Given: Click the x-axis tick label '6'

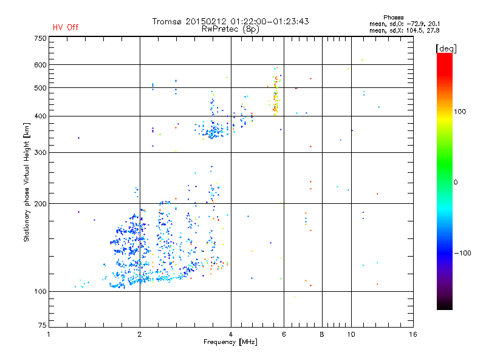Looking at the screenshot, I should (x=284, y=334).
